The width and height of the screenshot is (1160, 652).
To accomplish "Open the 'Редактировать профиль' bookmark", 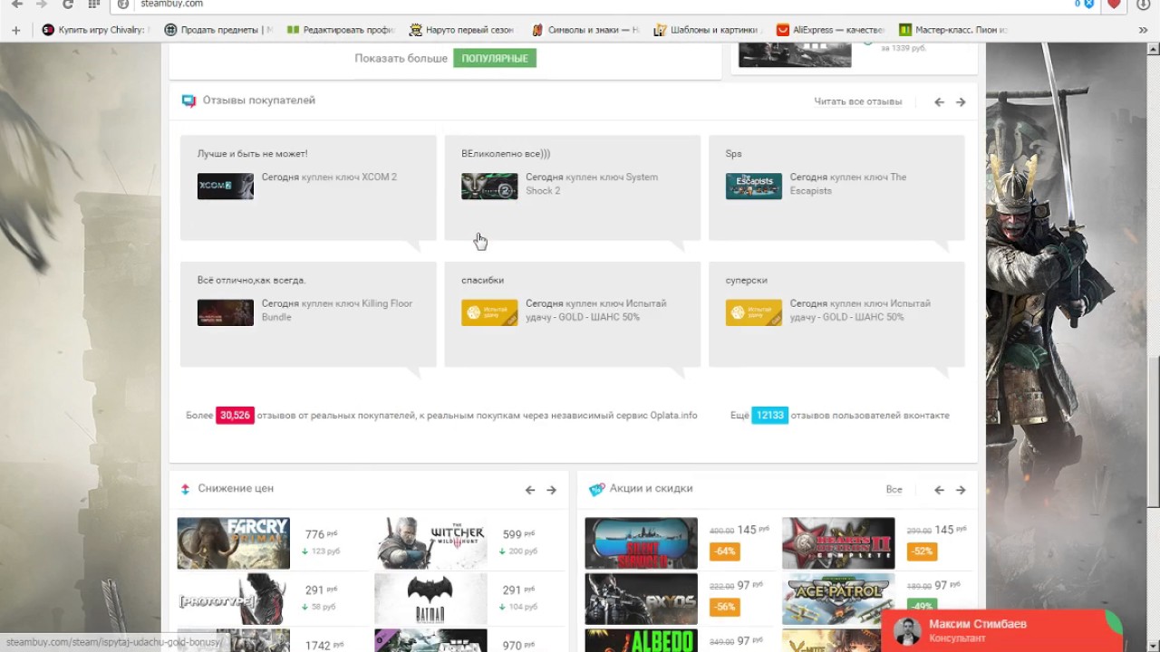I will tap(341, 30).
